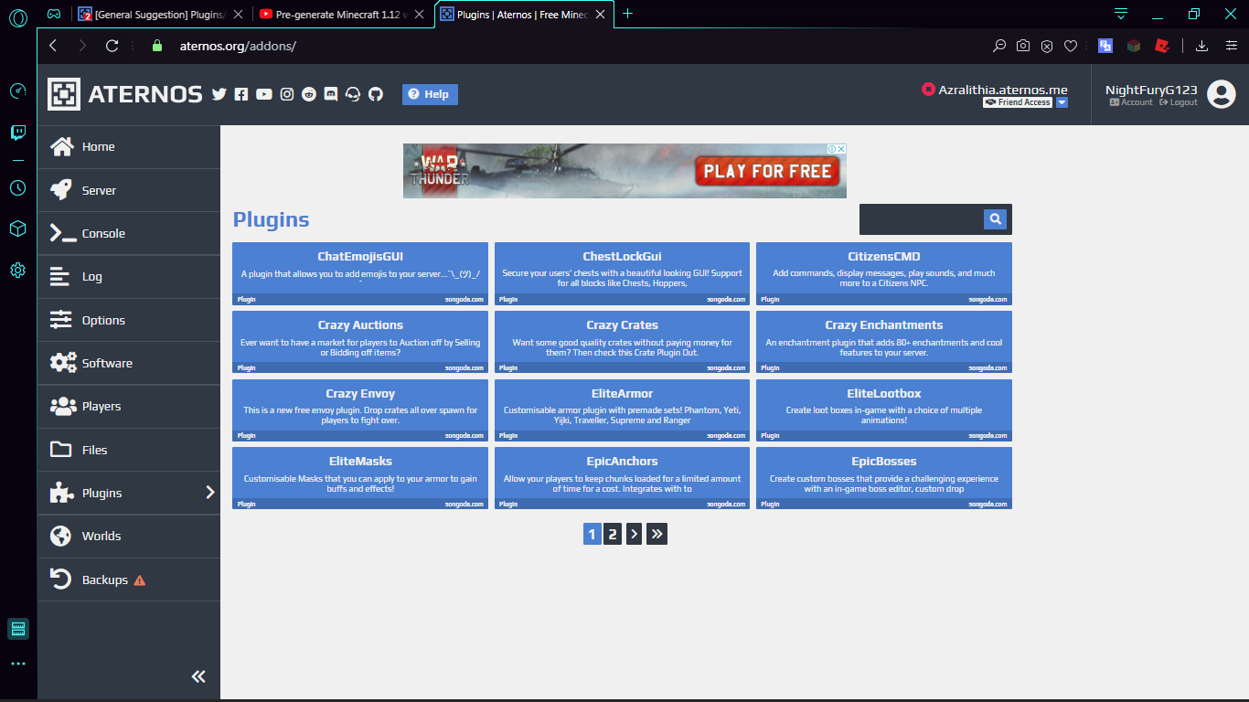Open Settings gear in Opera sidebar

(x=17, y=271)
